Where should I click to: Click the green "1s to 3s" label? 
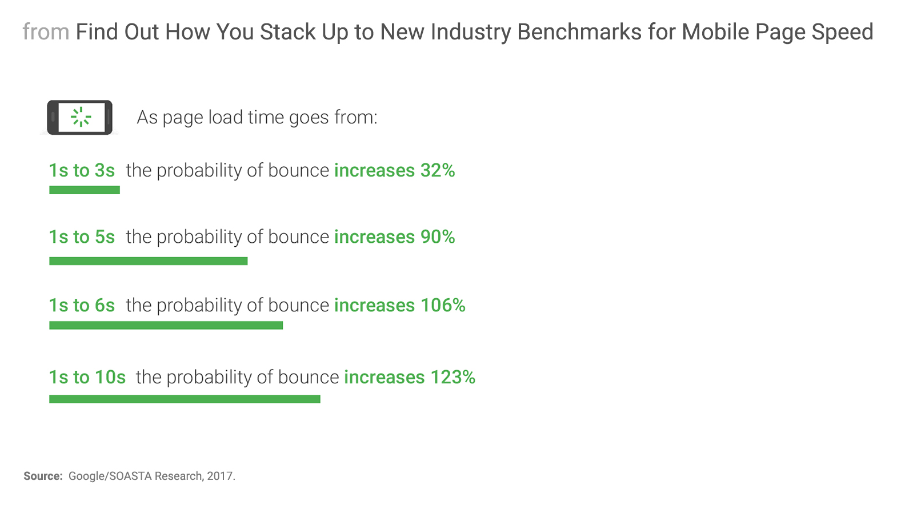tap(82, 170)
